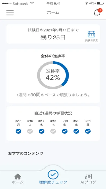Tap the 3/20 Saturday study check
The image size is (106, 189).
point(76,131)
